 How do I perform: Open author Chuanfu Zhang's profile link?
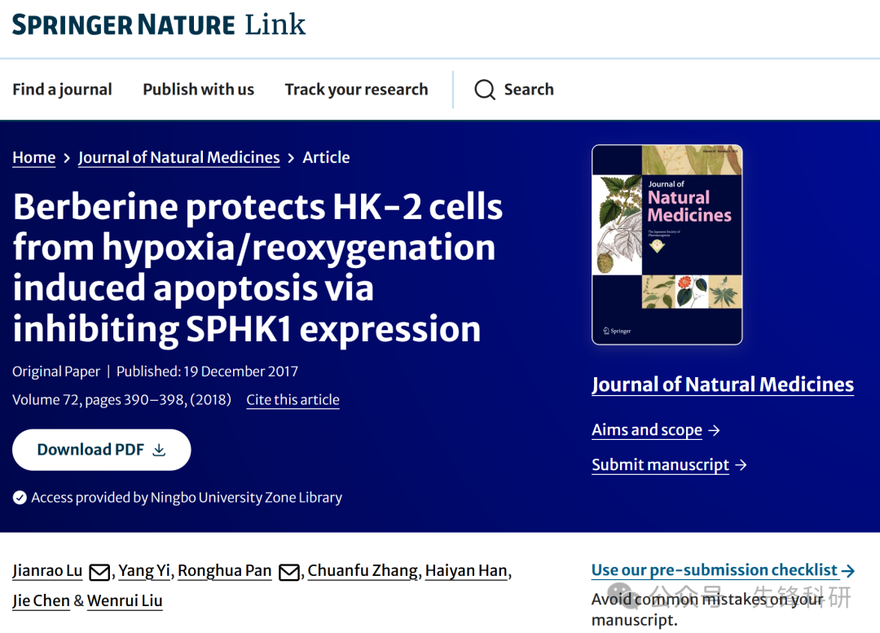(x=363, y=571)
